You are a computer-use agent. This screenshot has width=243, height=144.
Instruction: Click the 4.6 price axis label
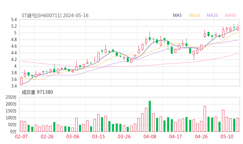[x=14, y=46]
